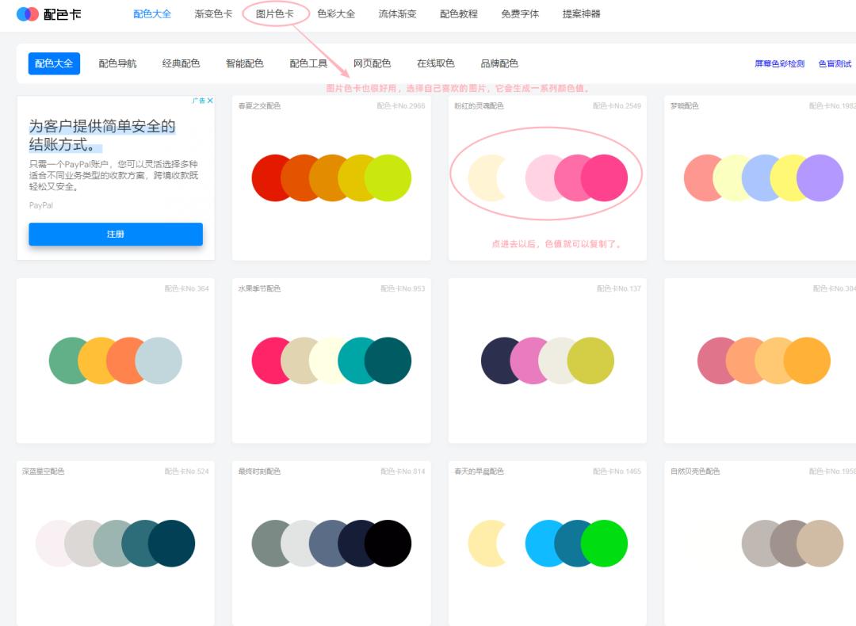Select the 流体渐变 menu entry
Image resolution: width=856 pixels, height=626 pixels.
coord(396,13)
